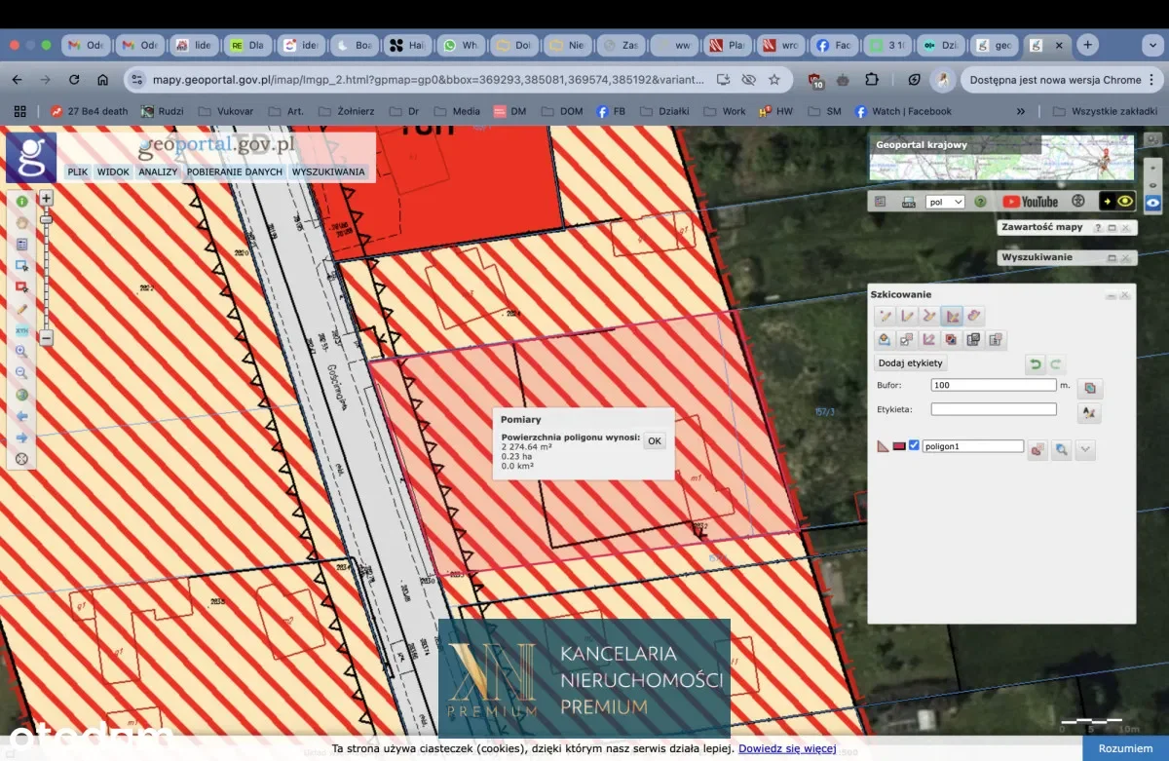Select the pencil sketch tool in left toolbar
The width and height of the screenshot is (1169, 761).
pyautogui.click(x=21, y=309)
